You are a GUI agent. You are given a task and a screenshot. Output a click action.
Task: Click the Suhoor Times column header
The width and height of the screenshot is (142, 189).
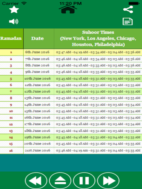coord(98,39)
